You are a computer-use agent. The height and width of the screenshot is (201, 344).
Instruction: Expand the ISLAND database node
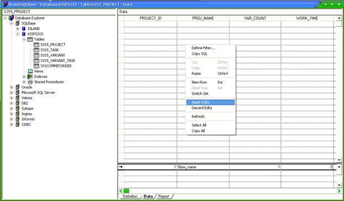click(18, 29)
